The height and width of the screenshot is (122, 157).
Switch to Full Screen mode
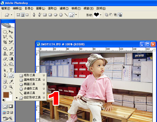[11, 112]
